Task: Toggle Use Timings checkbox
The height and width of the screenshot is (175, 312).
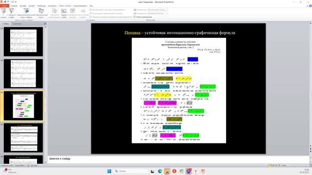Action: click(x=91, y=13)
